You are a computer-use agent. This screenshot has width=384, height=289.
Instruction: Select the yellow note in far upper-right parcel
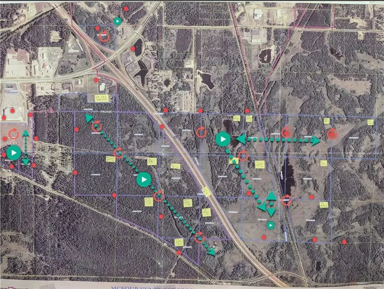370,122
